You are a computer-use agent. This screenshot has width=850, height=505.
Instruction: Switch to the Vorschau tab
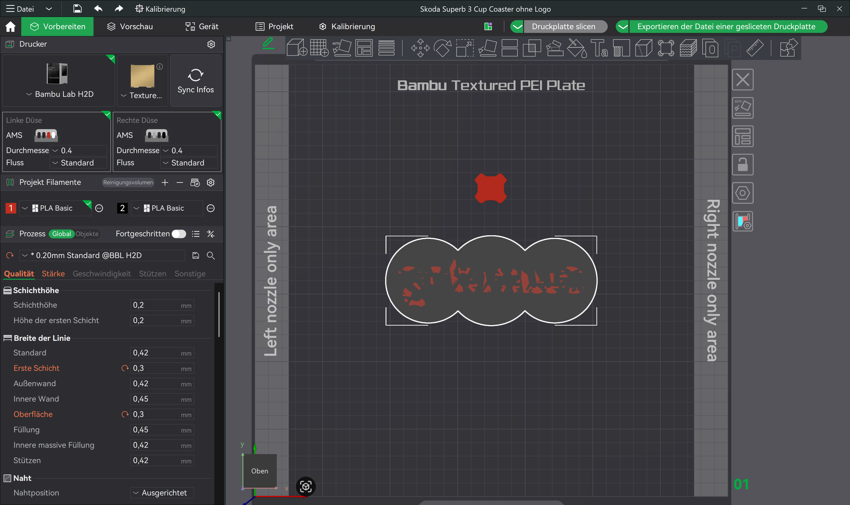(x=130, y=27)
